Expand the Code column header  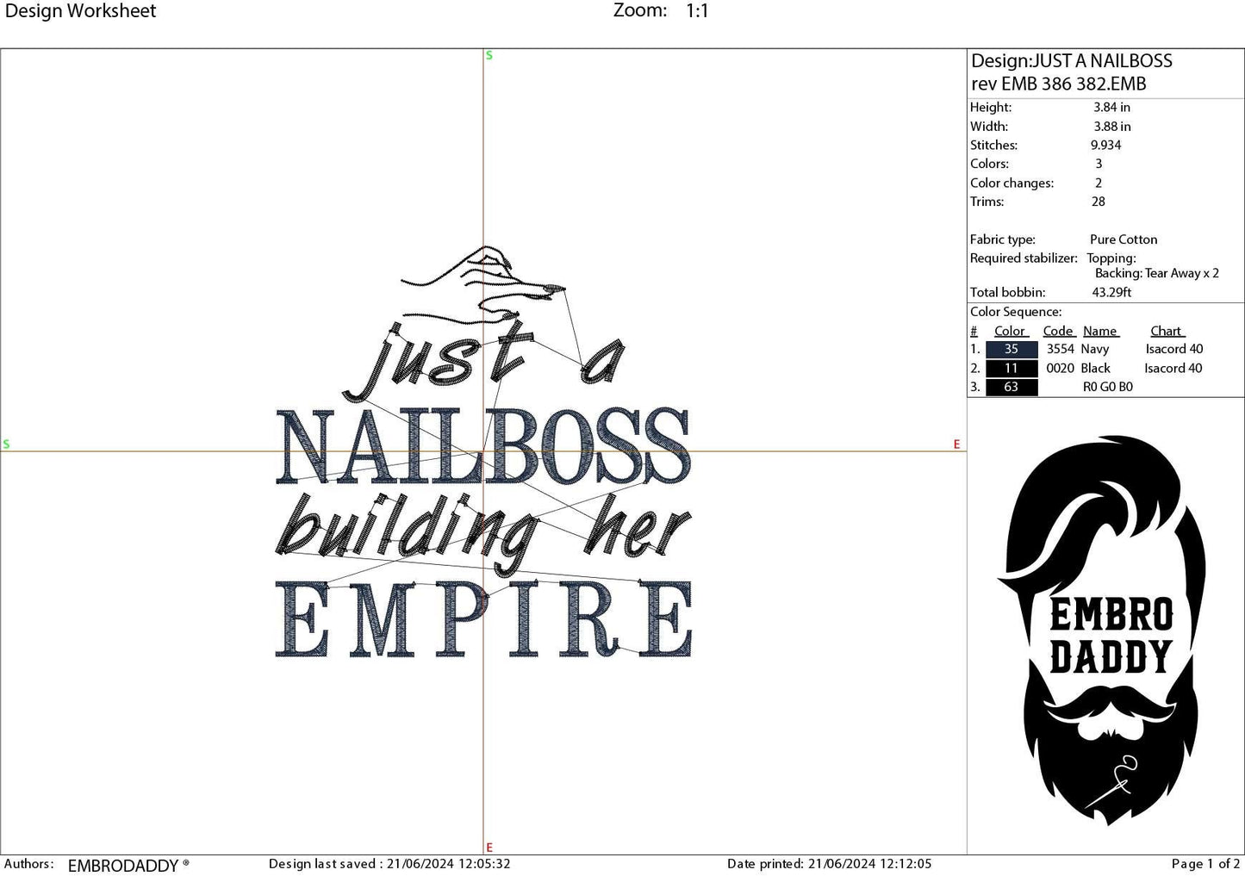(1057, 331)
